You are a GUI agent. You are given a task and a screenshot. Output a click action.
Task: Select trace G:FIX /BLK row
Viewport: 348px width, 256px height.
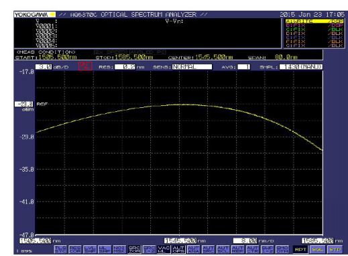click(x=314, y=46)
